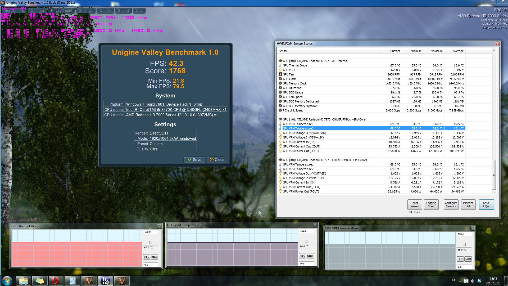
Task: Click the sensor list scroll up arrow
Action: tap(494, 50)
